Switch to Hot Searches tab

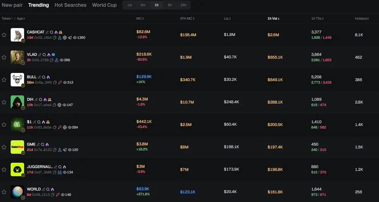point(70,5)
